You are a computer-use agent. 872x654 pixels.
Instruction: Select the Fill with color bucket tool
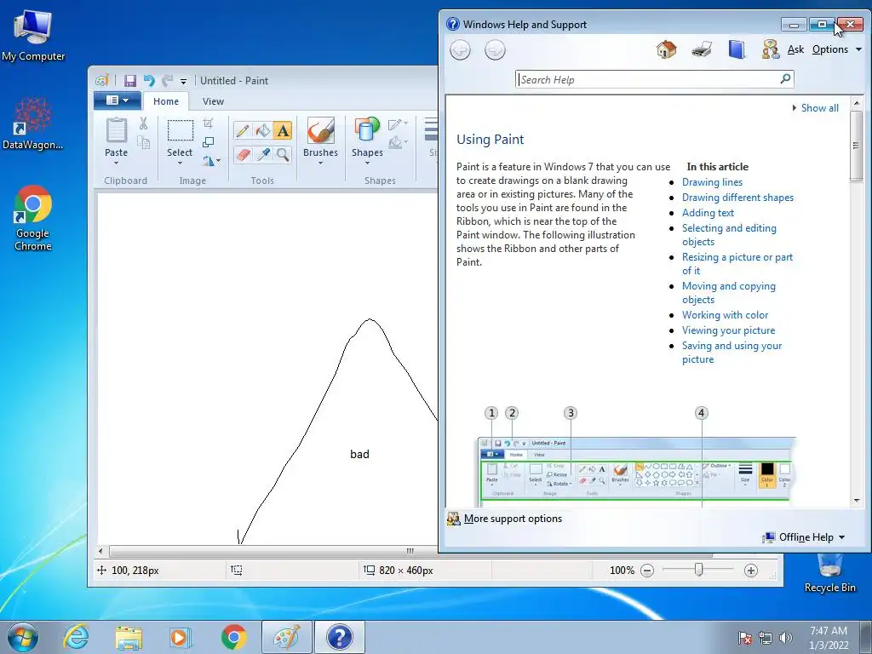tap(262, 130)
